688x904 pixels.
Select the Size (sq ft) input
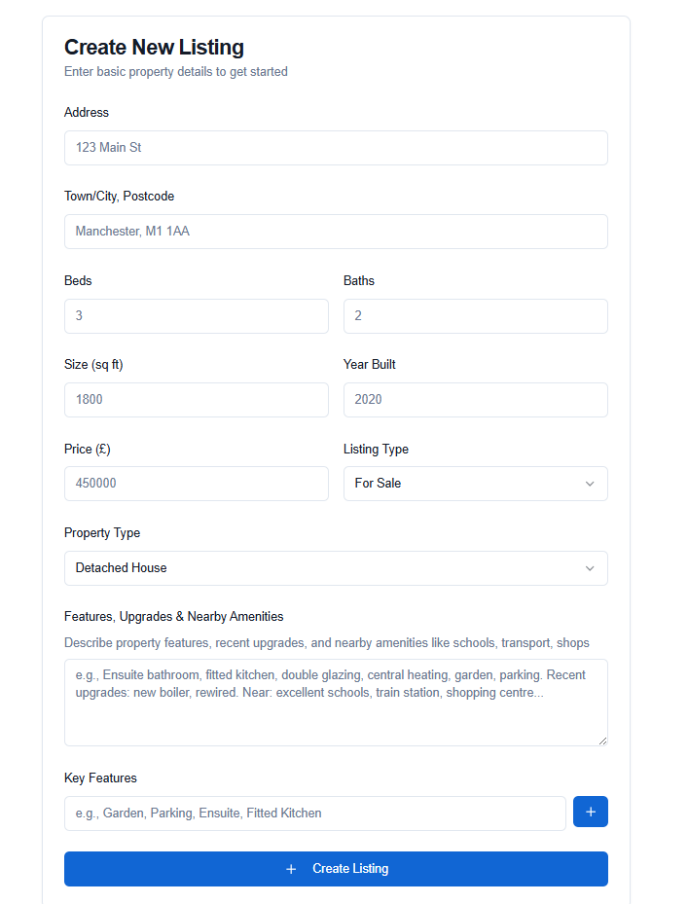[x=196, y=400]
